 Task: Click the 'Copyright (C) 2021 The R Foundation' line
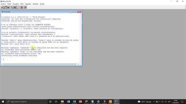pos(31,19)
